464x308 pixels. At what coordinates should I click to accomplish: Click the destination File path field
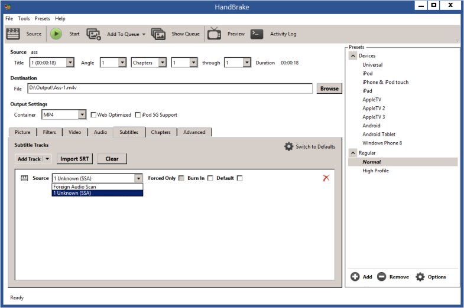point(170,89)
